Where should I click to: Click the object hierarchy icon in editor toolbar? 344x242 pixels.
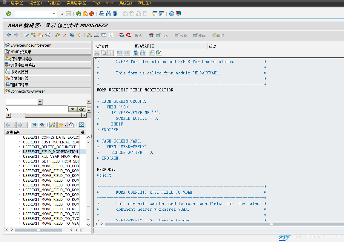pos(89,35)
